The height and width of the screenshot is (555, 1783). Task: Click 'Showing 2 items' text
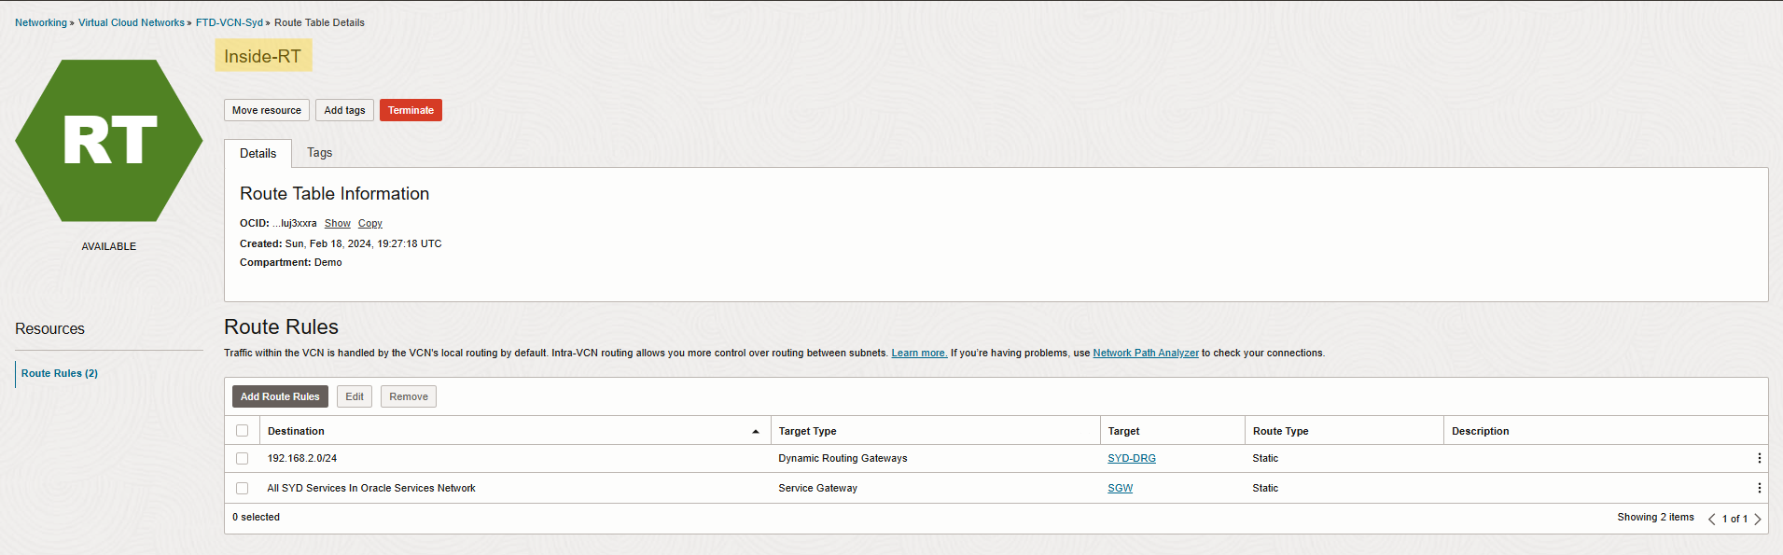pos(1655,517)
